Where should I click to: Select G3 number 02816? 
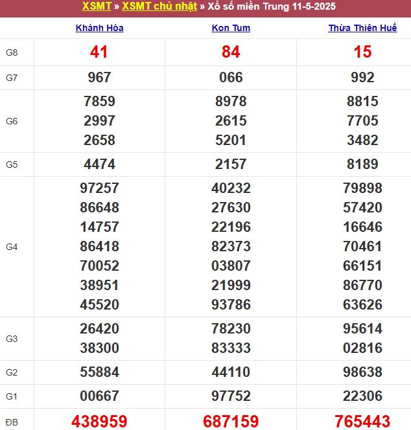(362, 348)
